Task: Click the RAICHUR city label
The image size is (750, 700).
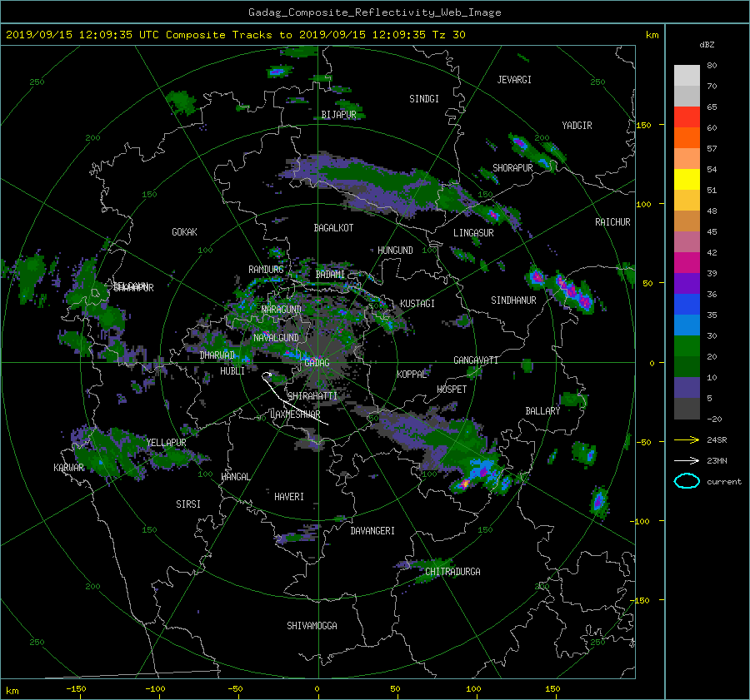Action: 612,222
